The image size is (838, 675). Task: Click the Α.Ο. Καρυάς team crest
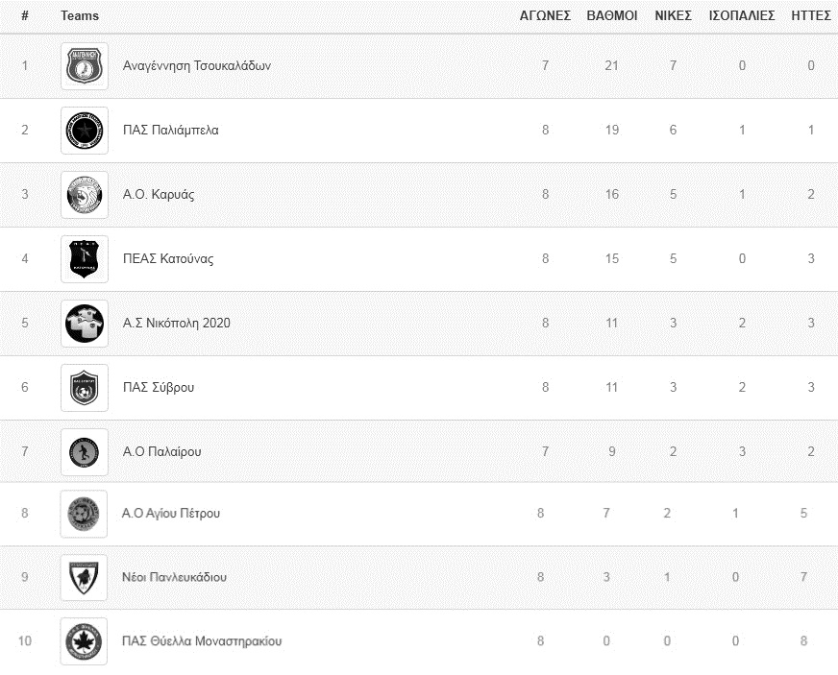(85, 195)
